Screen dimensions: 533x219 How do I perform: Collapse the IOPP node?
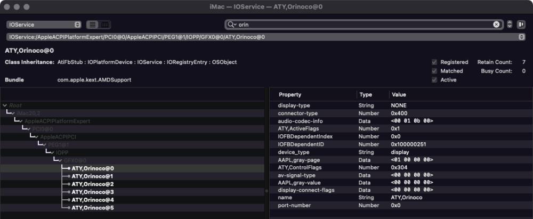pos(52,152)
